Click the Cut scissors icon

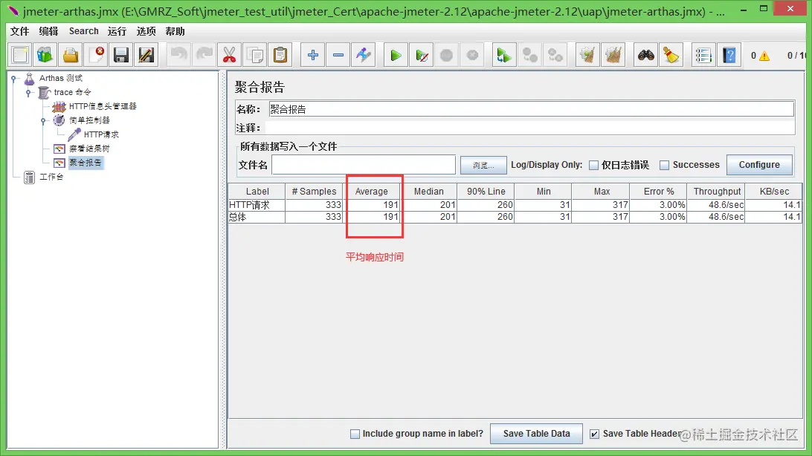click(230, 55)
